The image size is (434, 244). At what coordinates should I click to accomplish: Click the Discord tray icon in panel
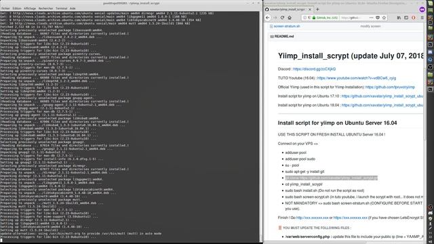tap(430, 213)
